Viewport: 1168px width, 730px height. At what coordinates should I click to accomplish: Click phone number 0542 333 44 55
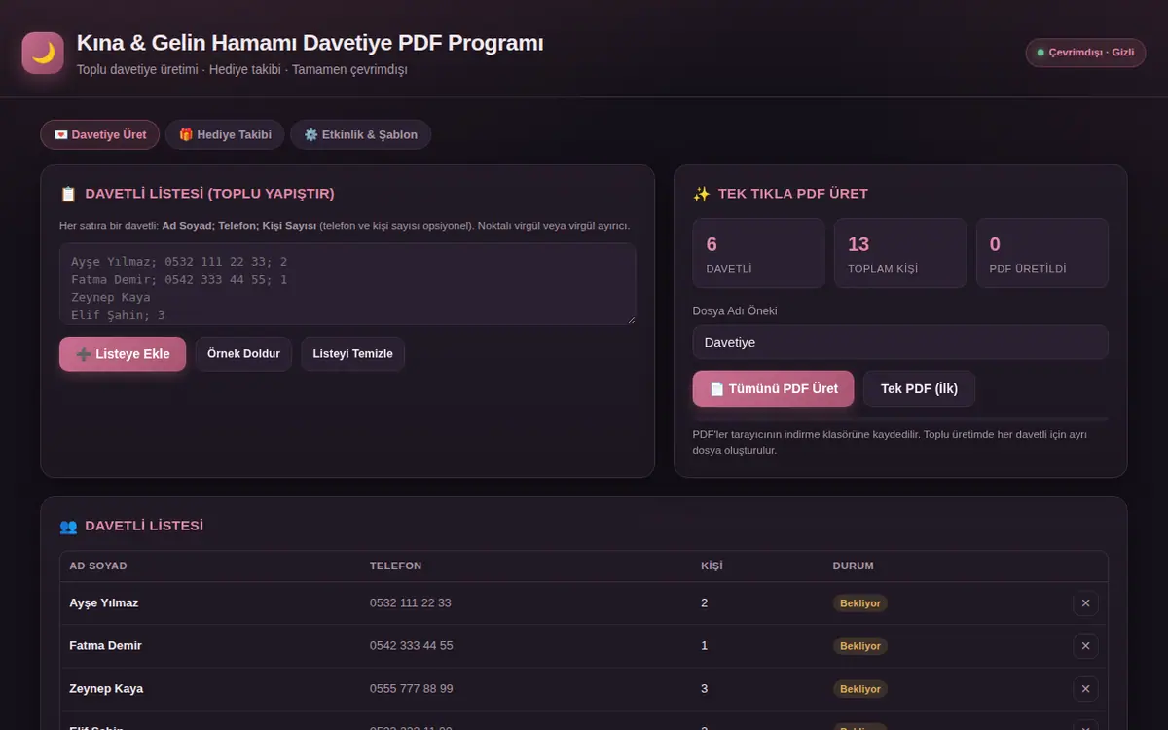point(411,646)
